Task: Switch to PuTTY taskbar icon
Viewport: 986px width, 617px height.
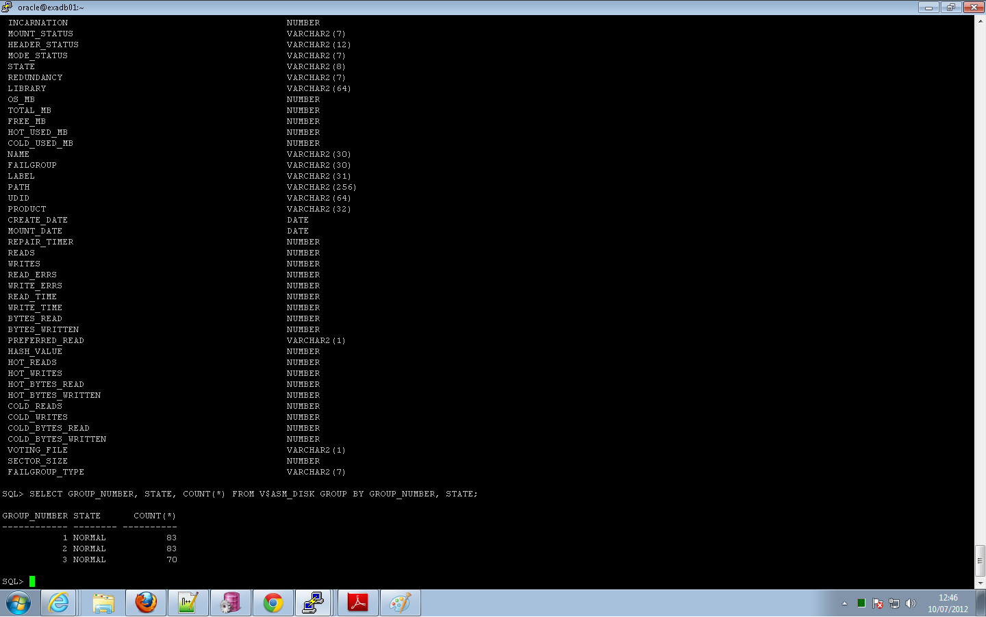Action: (314, 603)
